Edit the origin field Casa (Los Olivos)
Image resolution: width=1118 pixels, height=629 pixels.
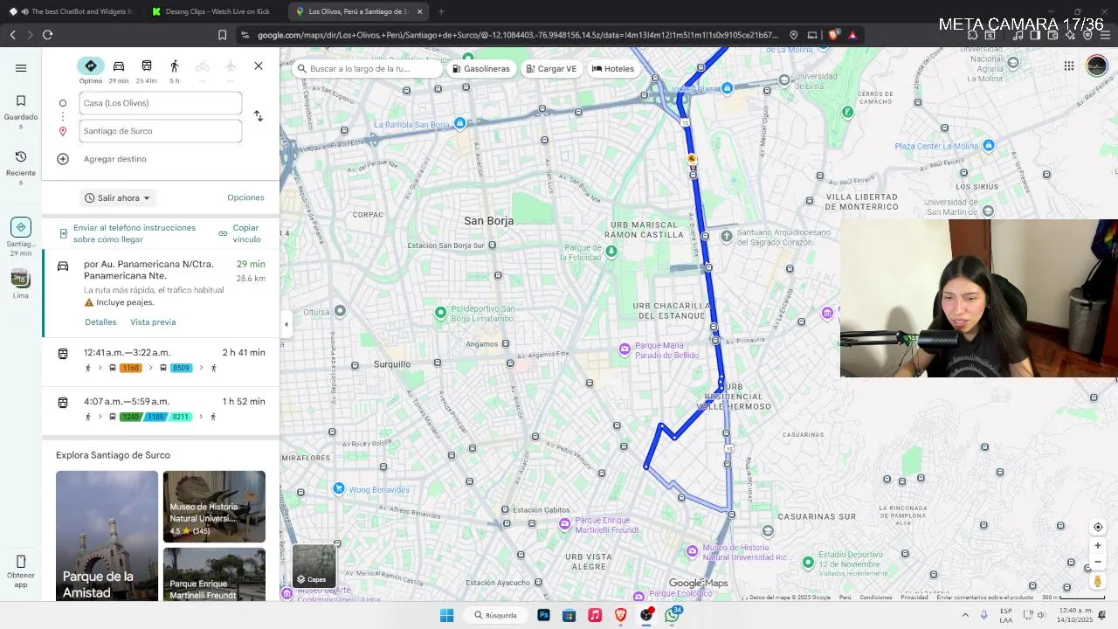pyautogui.click(x=161, y=103)
